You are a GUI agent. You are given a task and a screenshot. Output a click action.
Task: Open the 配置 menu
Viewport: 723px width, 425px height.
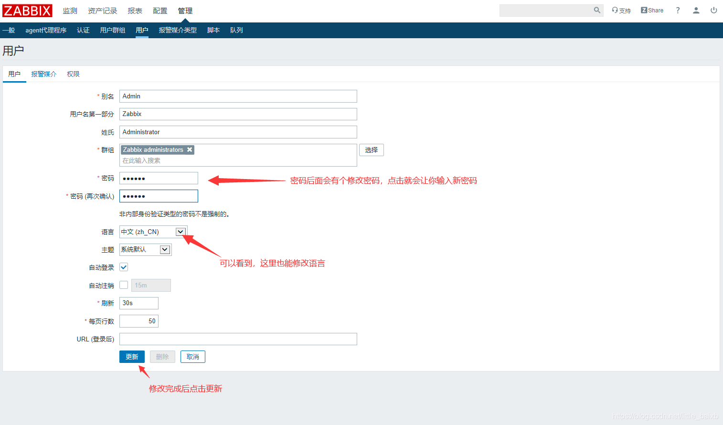[160, 11]
